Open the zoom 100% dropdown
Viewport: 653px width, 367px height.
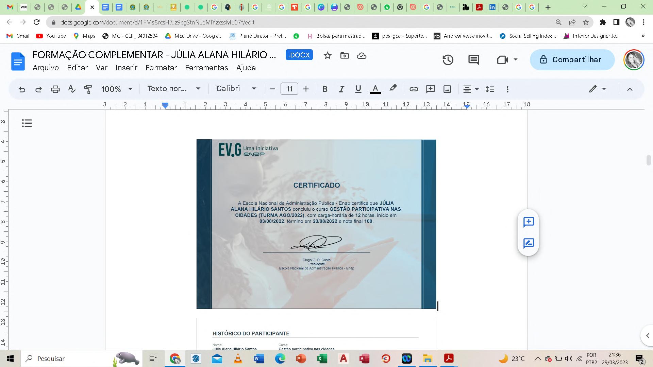(116, 89)
